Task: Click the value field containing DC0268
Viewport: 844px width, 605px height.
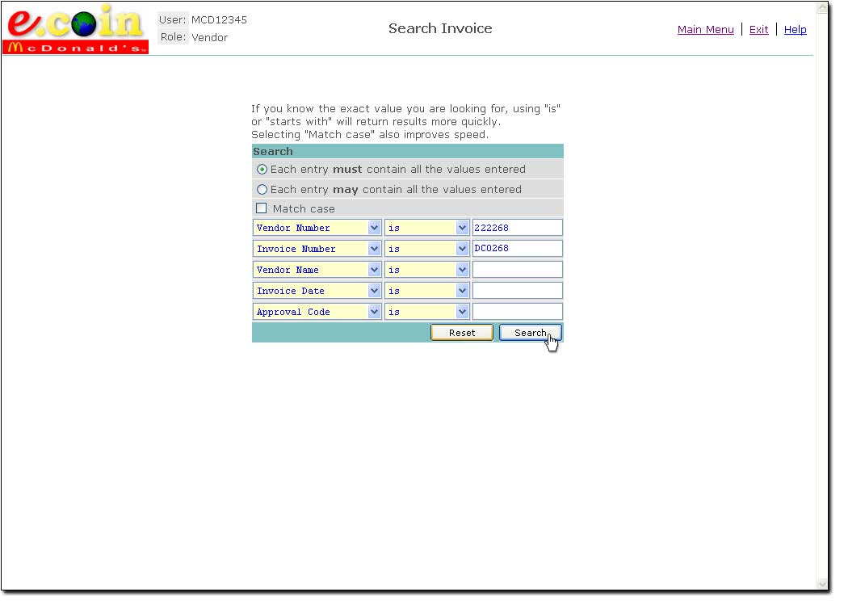Action: pyautogui.click(x=517, y=249)
